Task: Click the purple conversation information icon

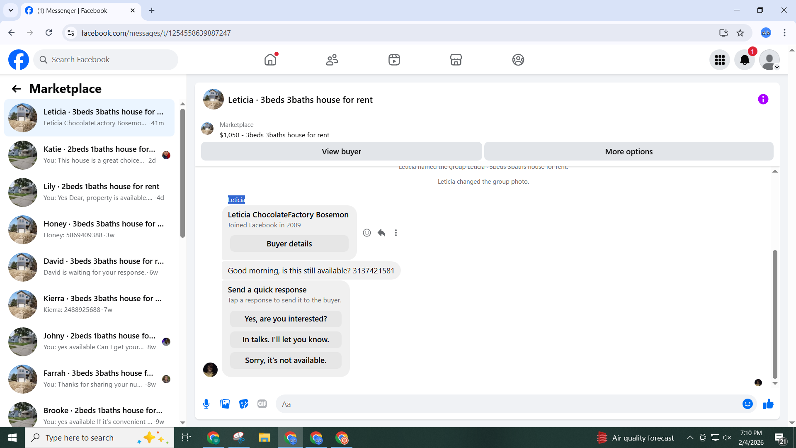Action: 763,99
